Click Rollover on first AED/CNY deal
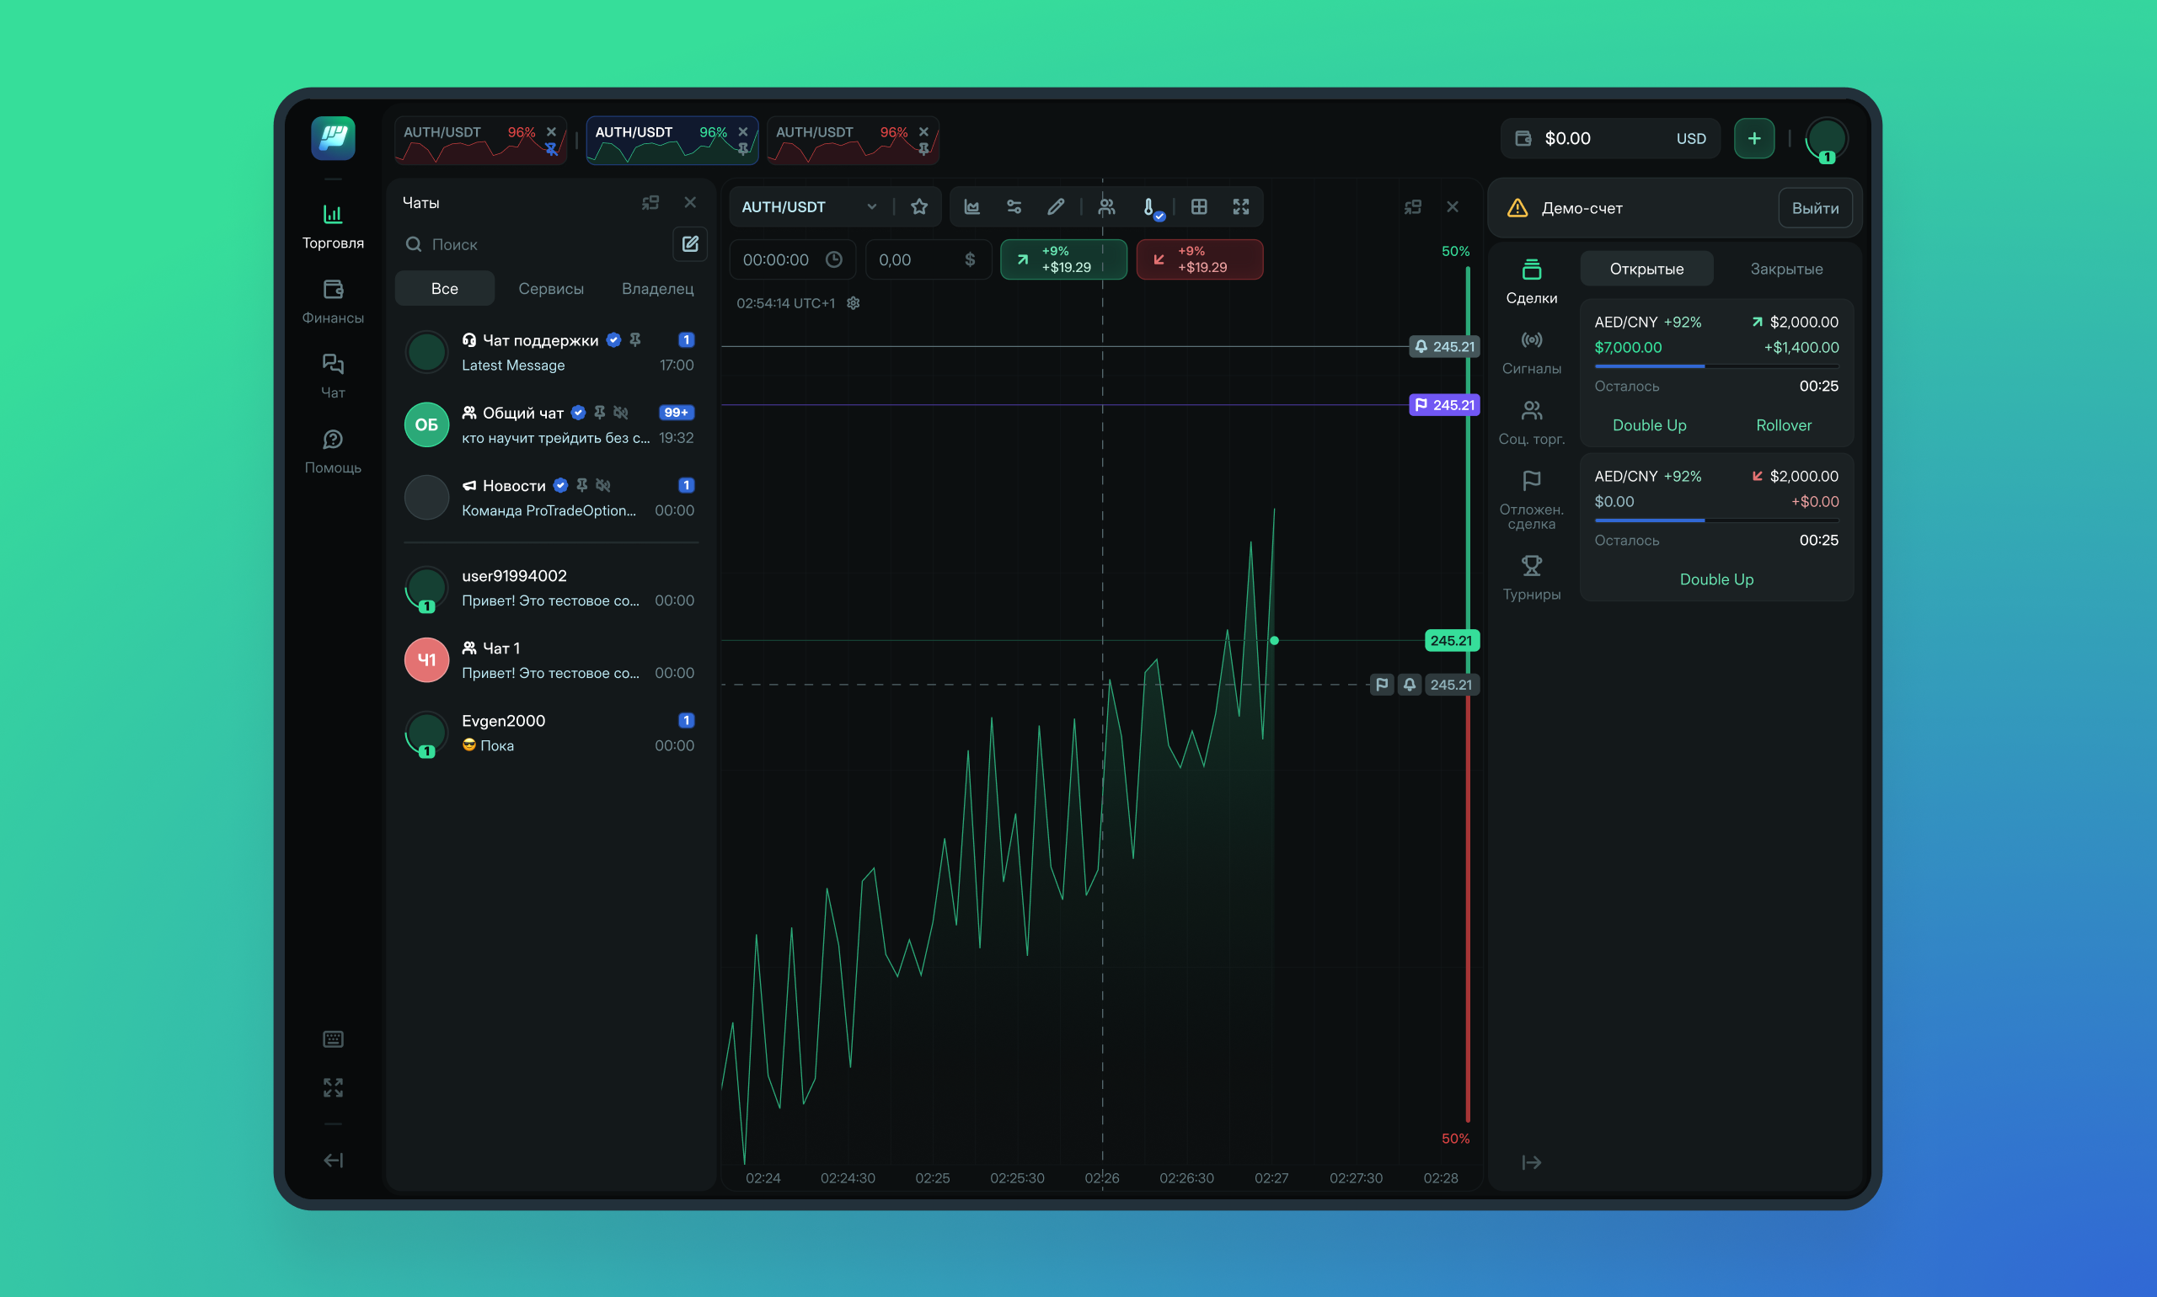 1783,425
